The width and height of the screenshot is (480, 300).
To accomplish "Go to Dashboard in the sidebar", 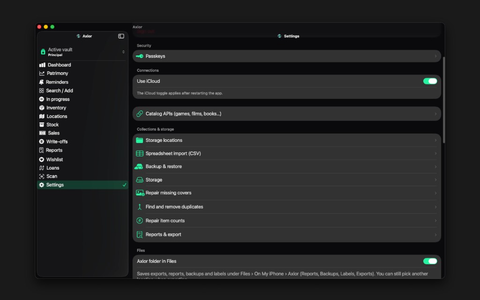I will tap(60, 65).
